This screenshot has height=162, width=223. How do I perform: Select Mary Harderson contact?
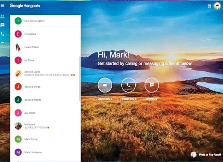45,152
